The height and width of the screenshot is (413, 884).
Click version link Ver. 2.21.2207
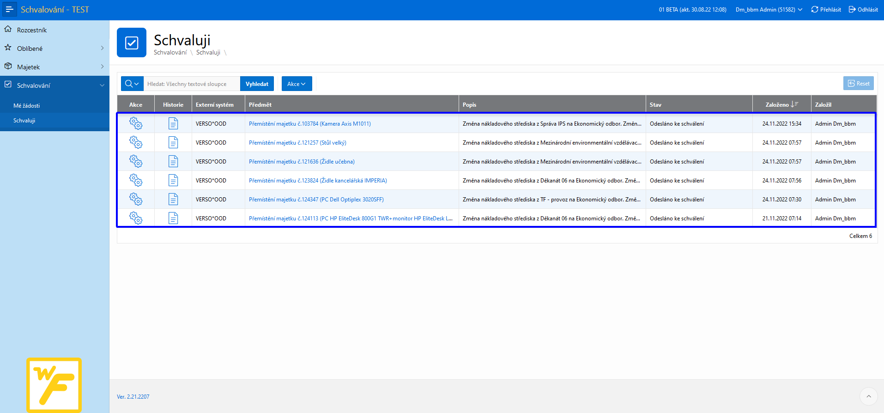(x=133, y=396)
